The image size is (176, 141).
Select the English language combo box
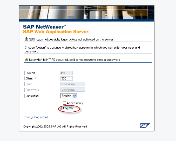pos(69,96)
